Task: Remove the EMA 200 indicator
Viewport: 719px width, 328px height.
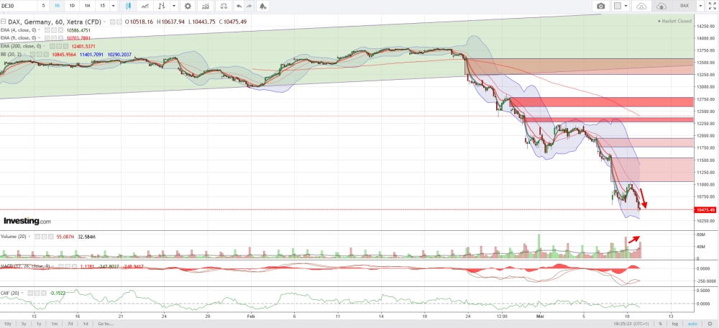Action: tap(65, 46)
